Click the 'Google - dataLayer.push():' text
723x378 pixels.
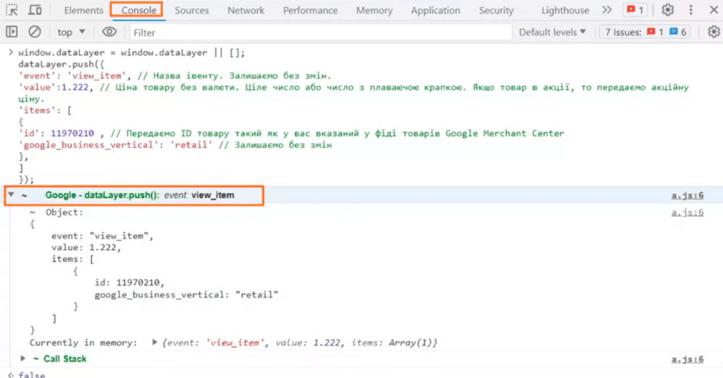pyautogui.click(x=102, y=195)
